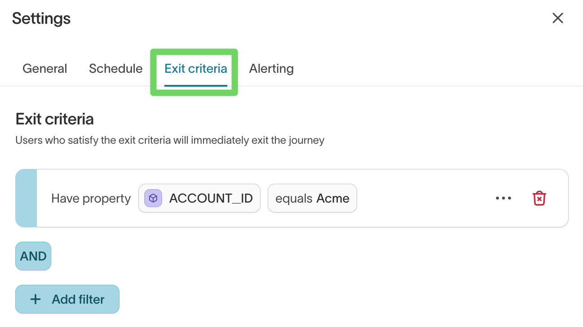The height and width of the screenshot is (327, 583).
Task: Switch to the General tab
Action: click(x=44, y=68)
